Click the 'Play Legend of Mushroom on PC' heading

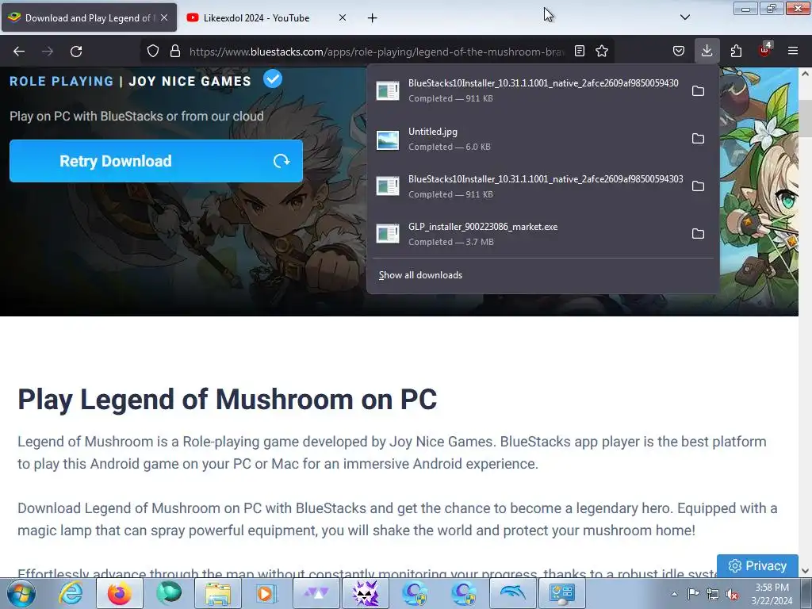(228, 400)
